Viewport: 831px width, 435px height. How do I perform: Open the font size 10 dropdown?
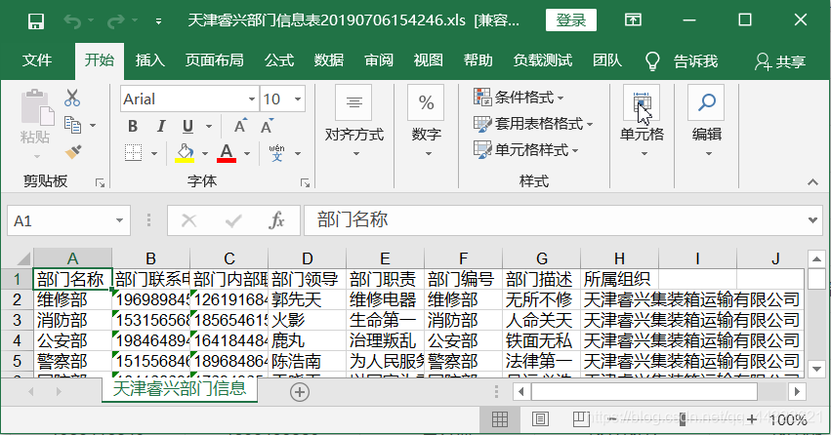tap(298, 99)
